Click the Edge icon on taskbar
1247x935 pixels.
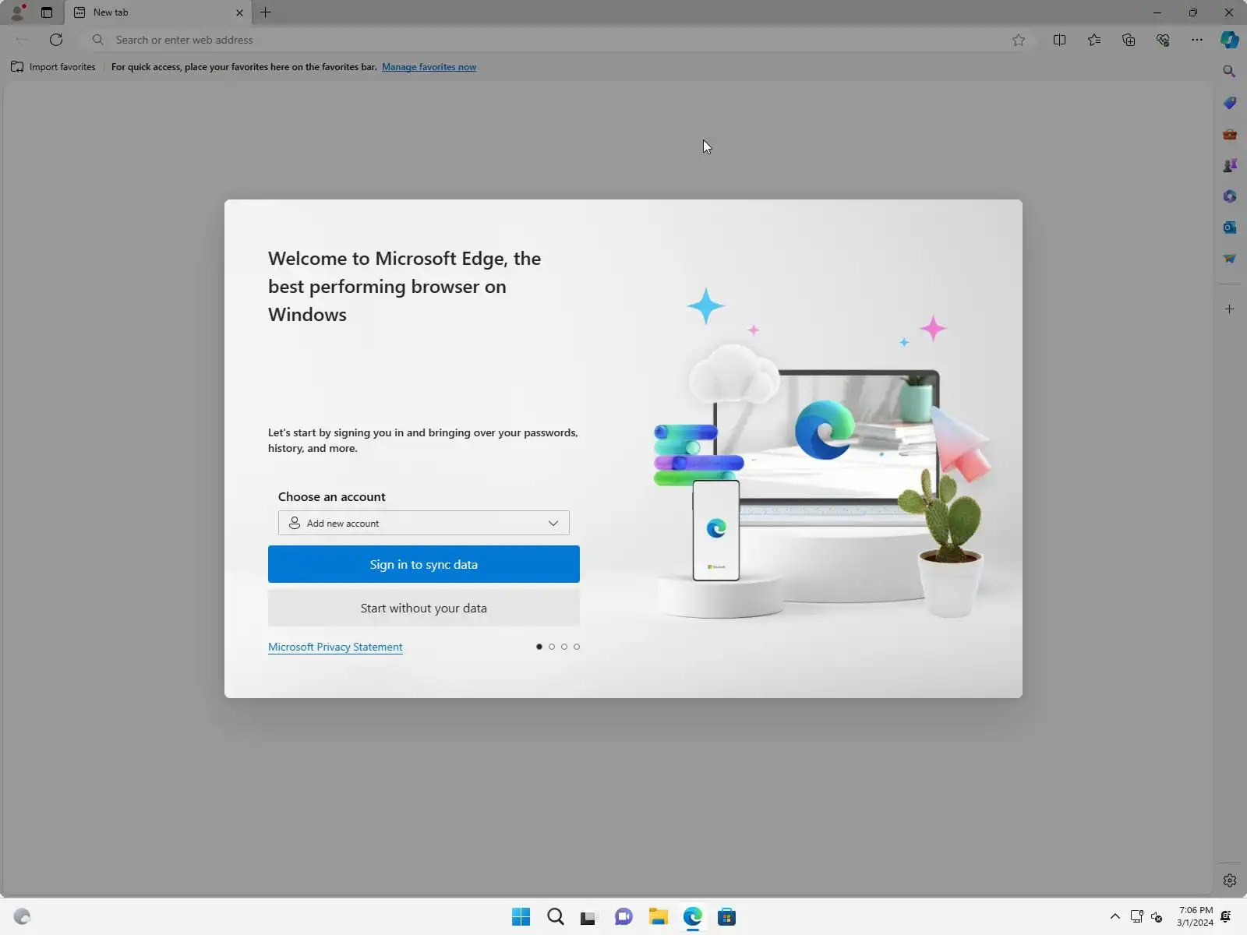pos(693,917)
